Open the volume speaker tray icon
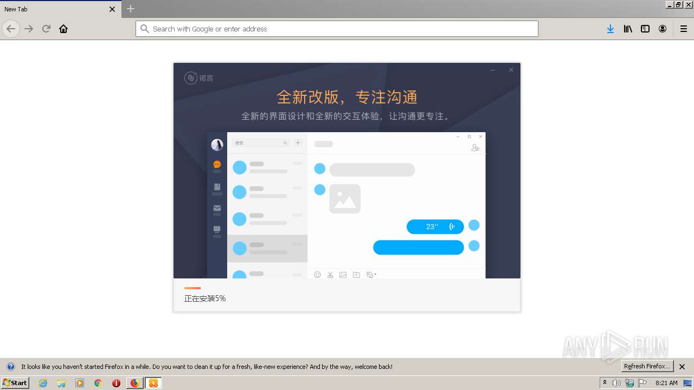The width and height of the screenshot is (694, 390). (x=616, y=383)
